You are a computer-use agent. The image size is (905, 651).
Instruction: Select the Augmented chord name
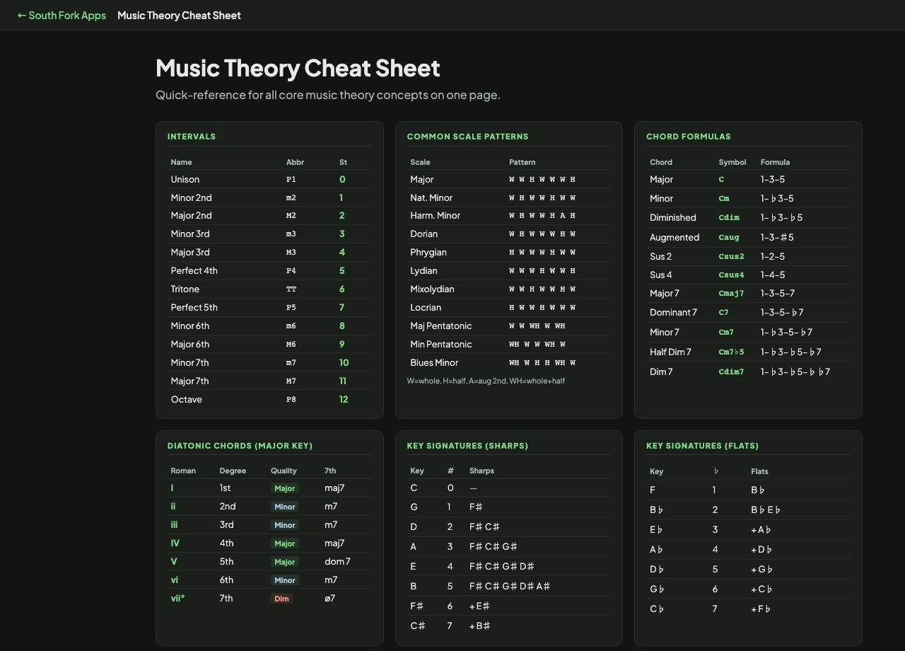pyautogui.click(x=675, y=237)
